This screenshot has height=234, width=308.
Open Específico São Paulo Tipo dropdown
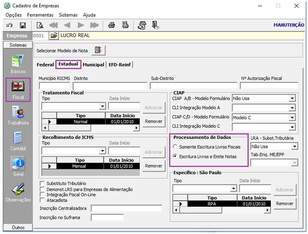click(233, 189)
